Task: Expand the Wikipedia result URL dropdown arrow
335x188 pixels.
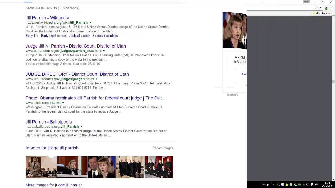Action: coord(90,23)
